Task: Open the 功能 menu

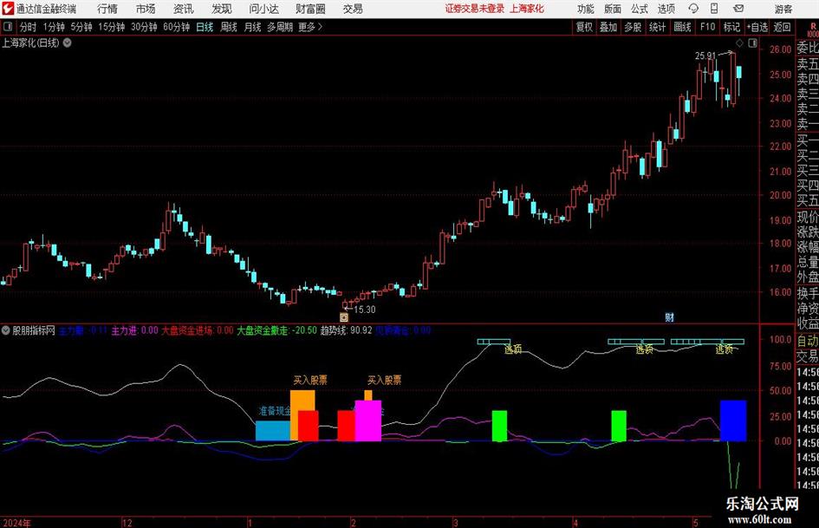Action: (586, 9)
